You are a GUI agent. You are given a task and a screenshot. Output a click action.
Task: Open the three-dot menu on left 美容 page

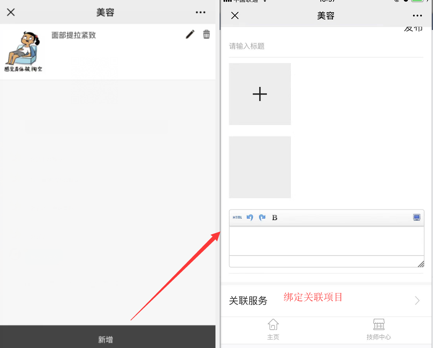200,12
